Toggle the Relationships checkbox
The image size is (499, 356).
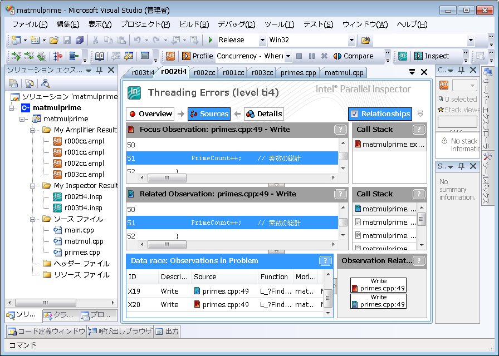(355, 114)
